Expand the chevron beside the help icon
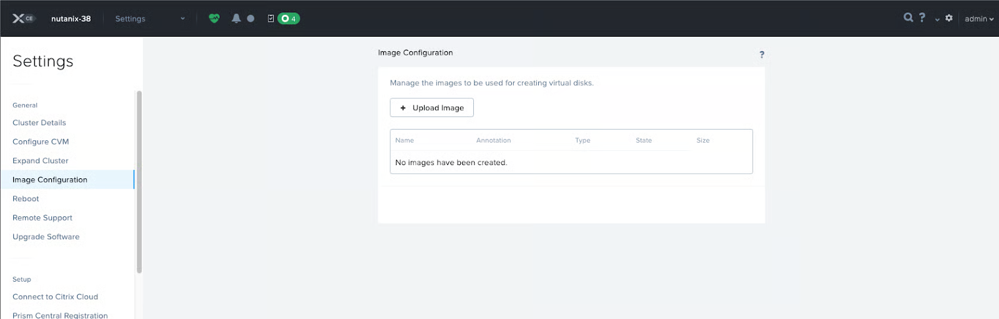This screenshot has width=999, height=319. point(937,19)
